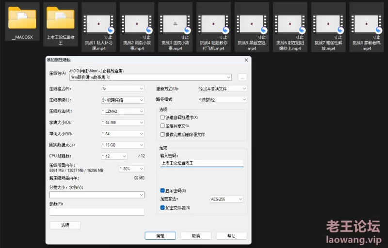Select the 挑战2 雨后小故事.mp4 video file
The width and height of the screenshot is (388, 248).
[137, 27]
